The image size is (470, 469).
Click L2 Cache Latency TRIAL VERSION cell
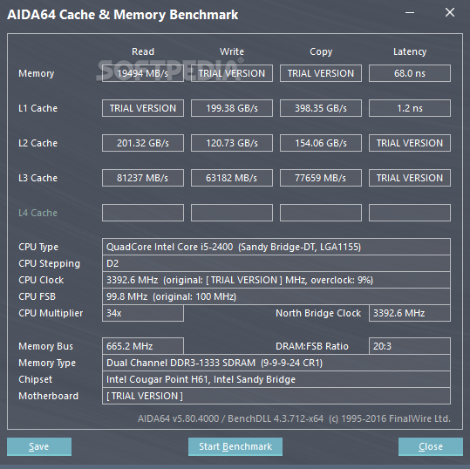click(410, 143)
